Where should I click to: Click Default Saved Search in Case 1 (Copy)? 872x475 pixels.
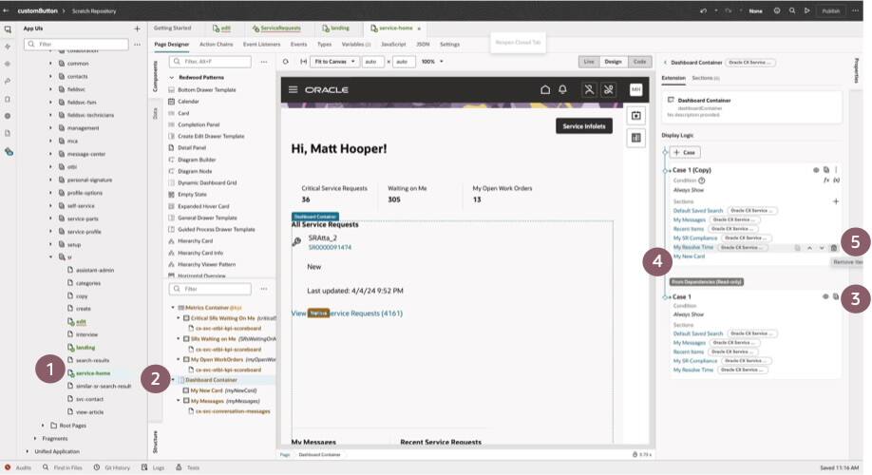pyautogui.click(x=698, y=211)
